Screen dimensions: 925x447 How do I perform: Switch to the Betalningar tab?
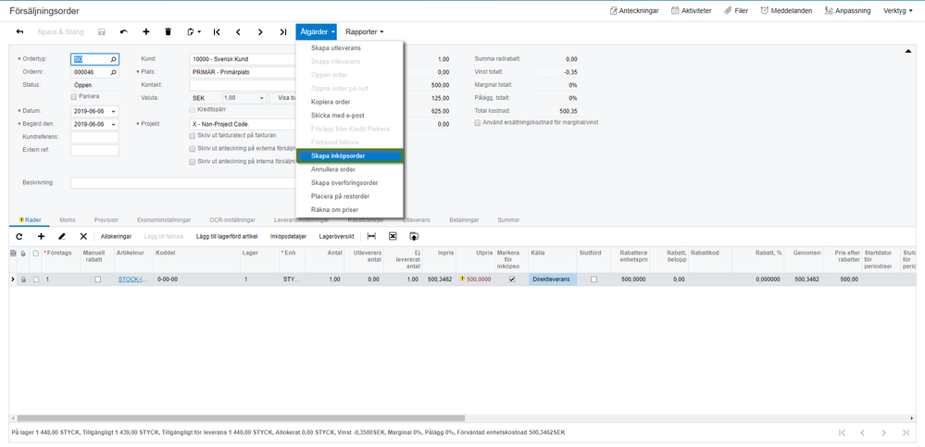464,220
